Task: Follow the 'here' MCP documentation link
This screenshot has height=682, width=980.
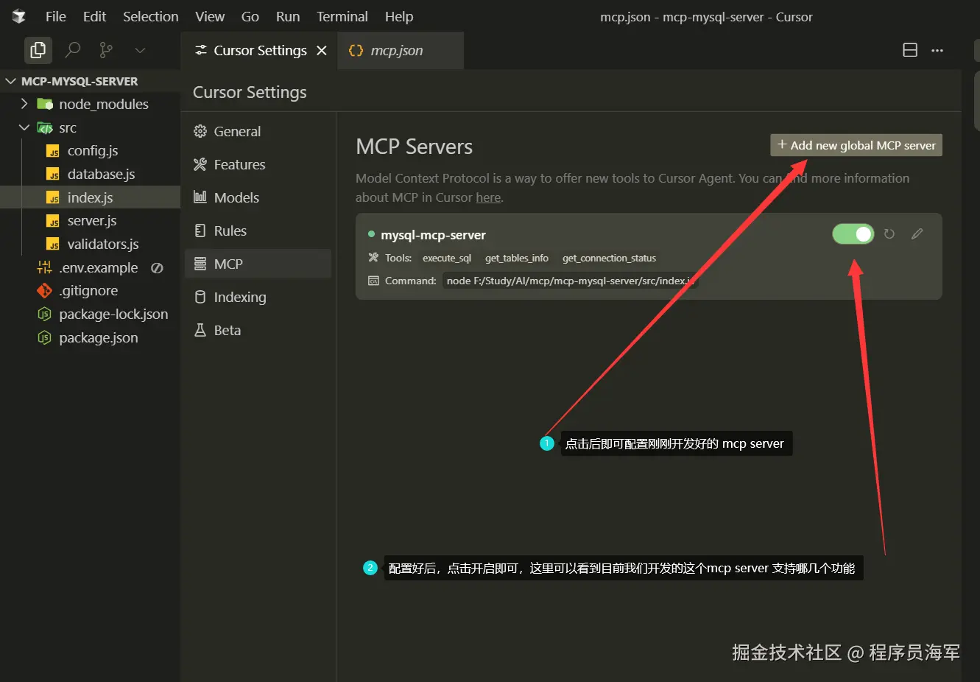Action: [488, 197]
